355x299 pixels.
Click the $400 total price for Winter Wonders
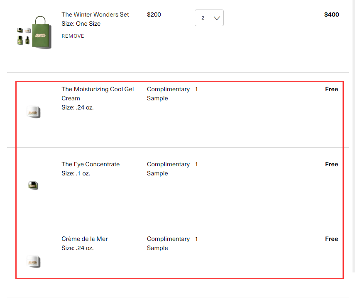click(x=331, y=15)
